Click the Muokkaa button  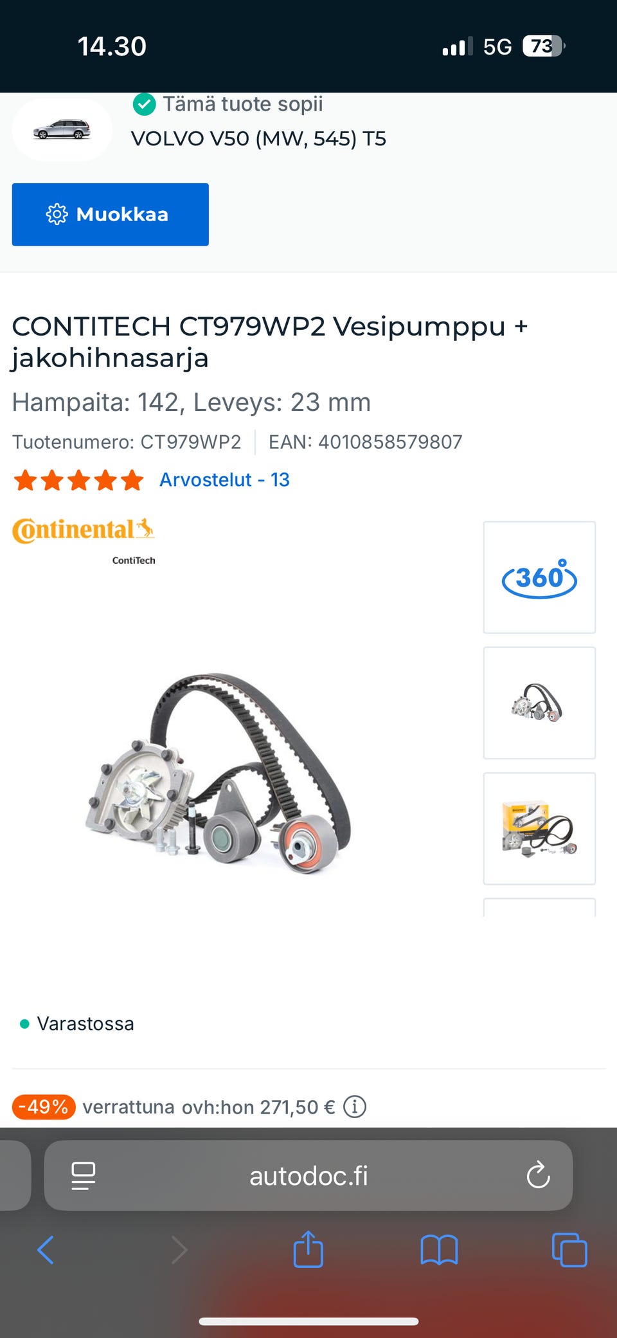click(111, 214)
